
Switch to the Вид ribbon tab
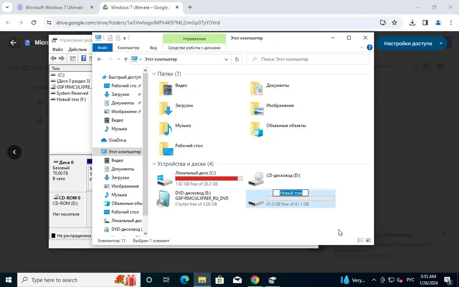153,48
